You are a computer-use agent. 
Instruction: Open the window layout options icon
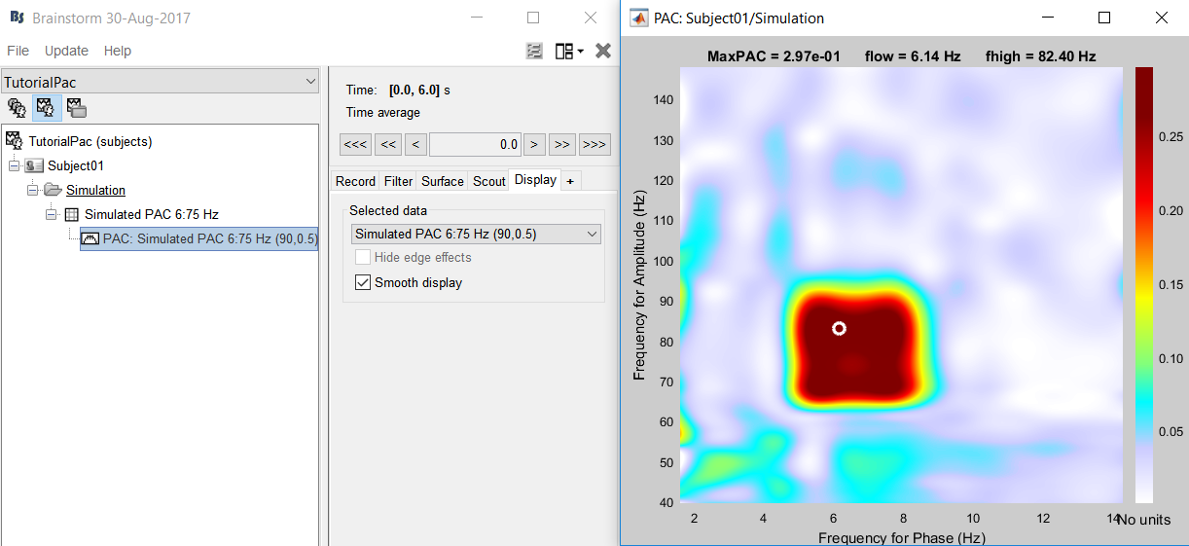[568, 51]
